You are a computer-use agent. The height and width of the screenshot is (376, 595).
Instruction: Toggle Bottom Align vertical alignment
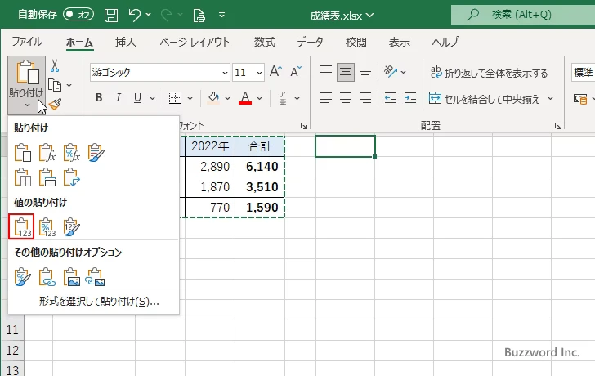pyautogui.click(x=365, y=73)
